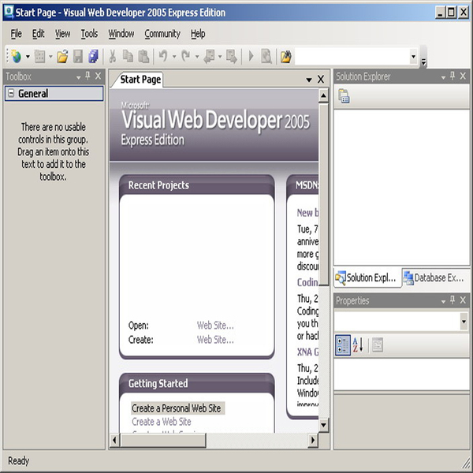Open the File menu
The image size is (473, 473).
coord(17,34)
